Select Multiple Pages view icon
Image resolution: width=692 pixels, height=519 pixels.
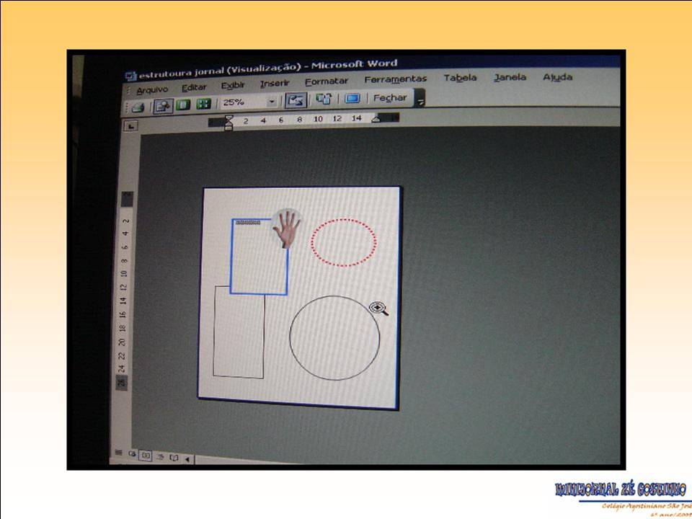point(203,104)
